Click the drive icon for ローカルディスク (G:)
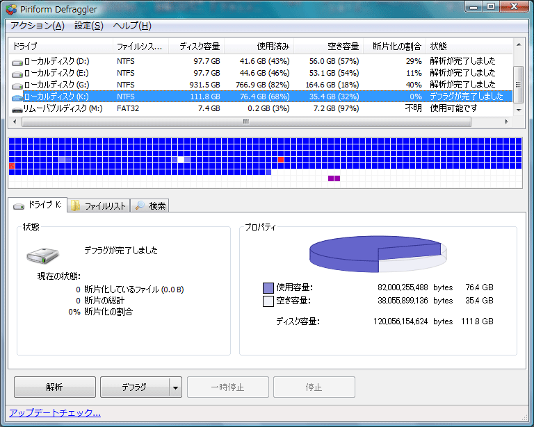The height and width of the screenshot is (427, 534). (17, 86)
